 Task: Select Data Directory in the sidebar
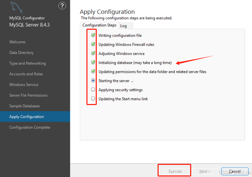pyautogui.click(x=21, y=53)
